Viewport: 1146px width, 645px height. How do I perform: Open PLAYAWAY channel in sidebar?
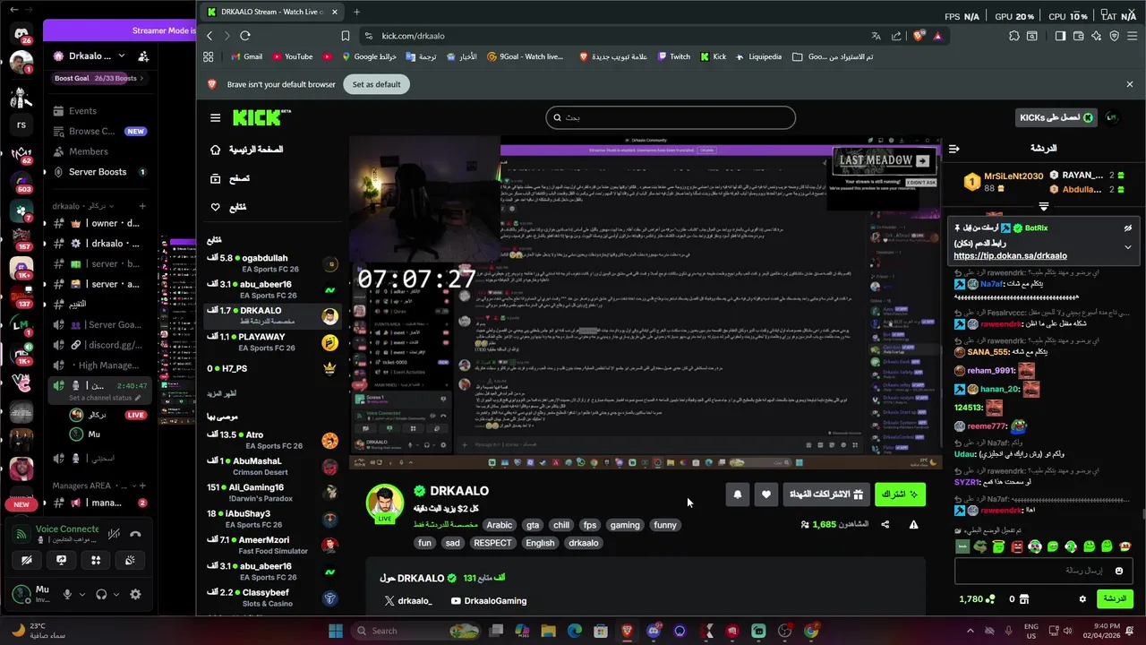click(272, 342)
